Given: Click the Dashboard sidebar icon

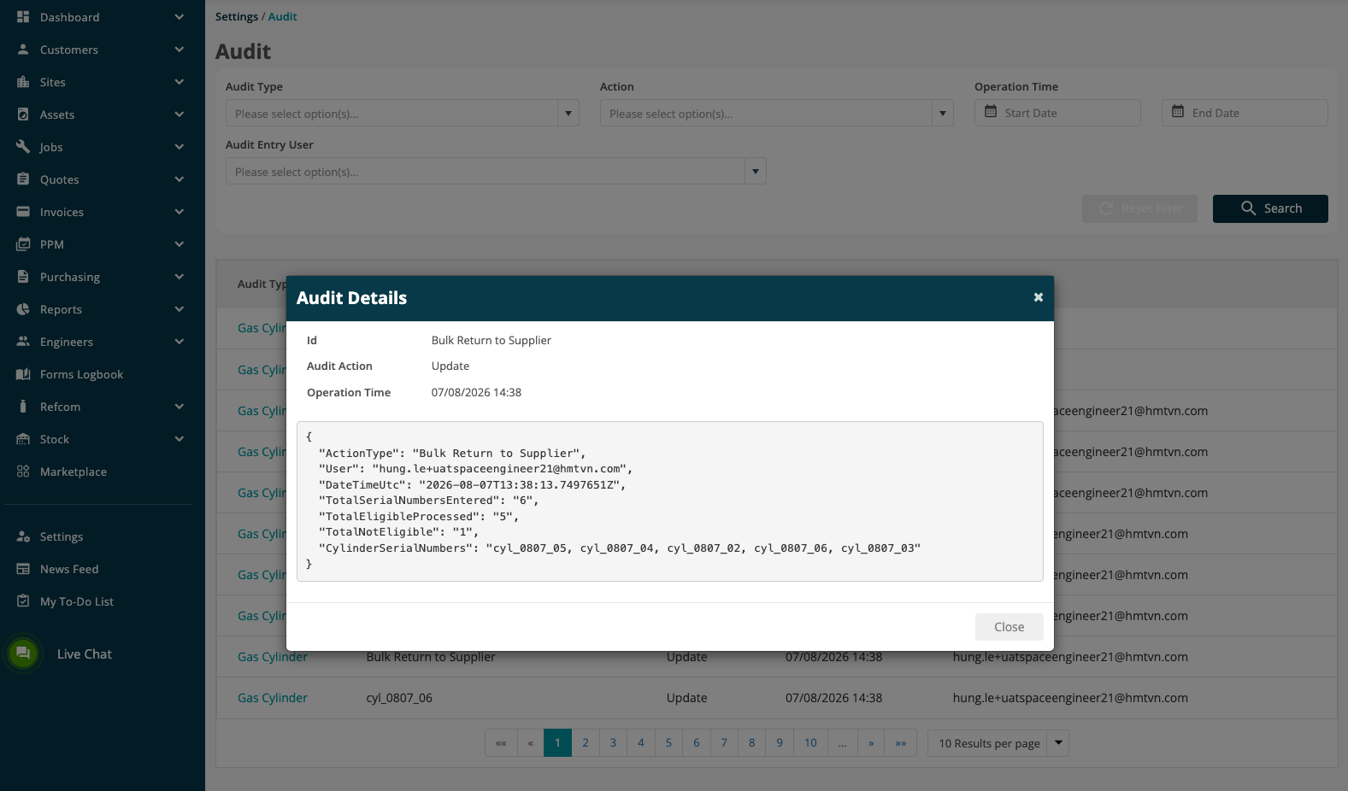Looking at the screenshot, I should [23, 17].
